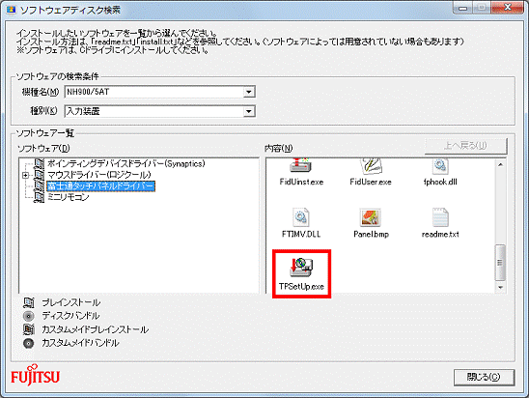Click the contents list scroll down arrow
529x398 pixels.
point(500,287)
